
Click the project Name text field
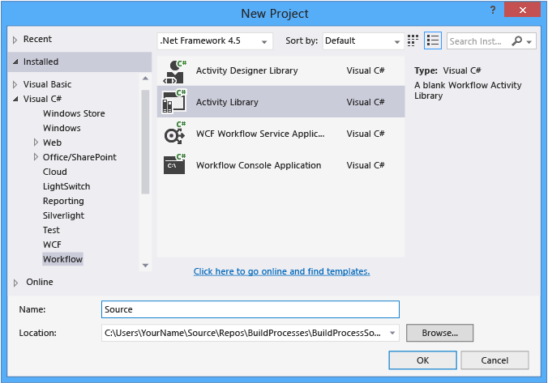[x=250, y=309]
